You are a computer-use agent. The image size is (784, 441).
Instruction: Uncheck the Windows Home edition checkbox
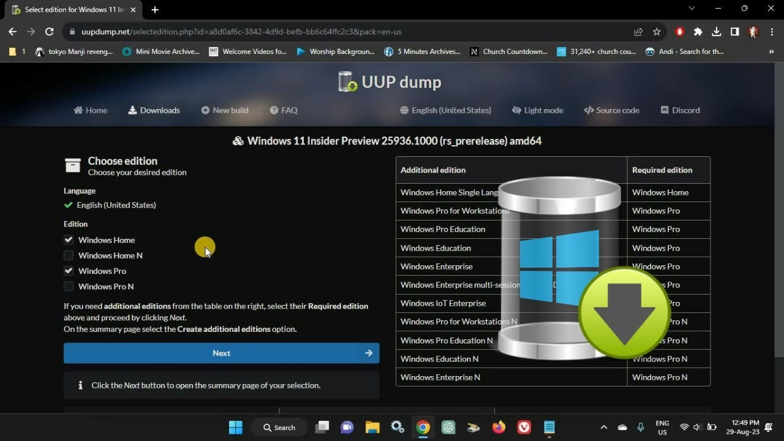point(68,239)
